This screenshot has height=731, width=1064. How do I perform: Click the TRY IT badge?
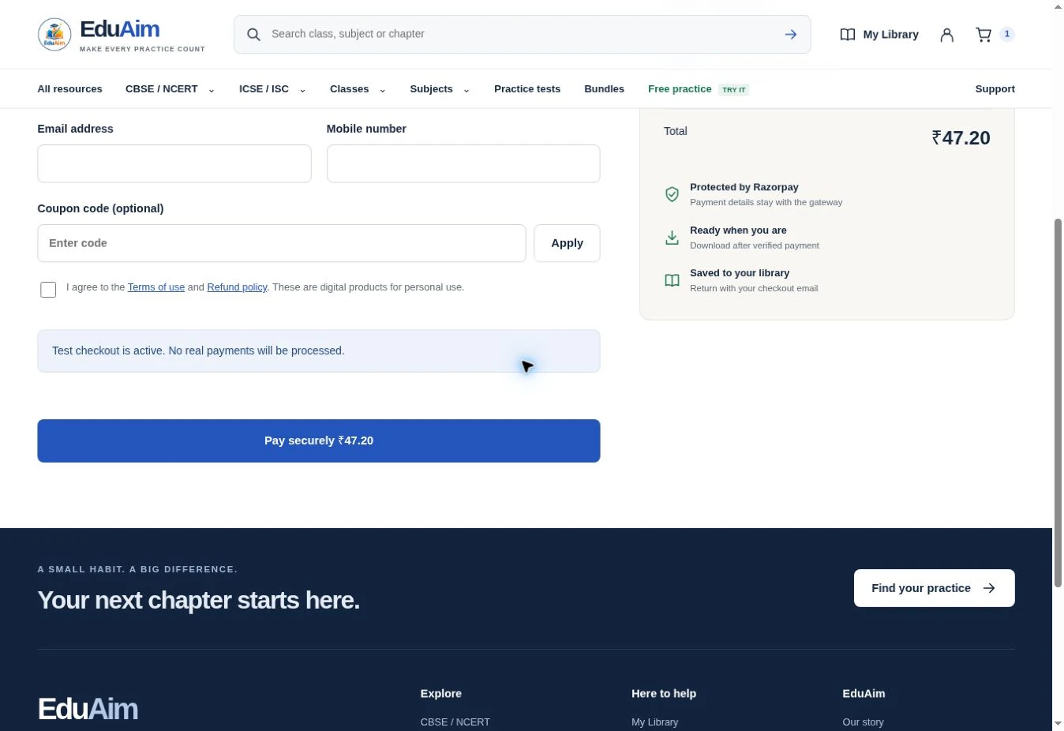tap(734, 90)
